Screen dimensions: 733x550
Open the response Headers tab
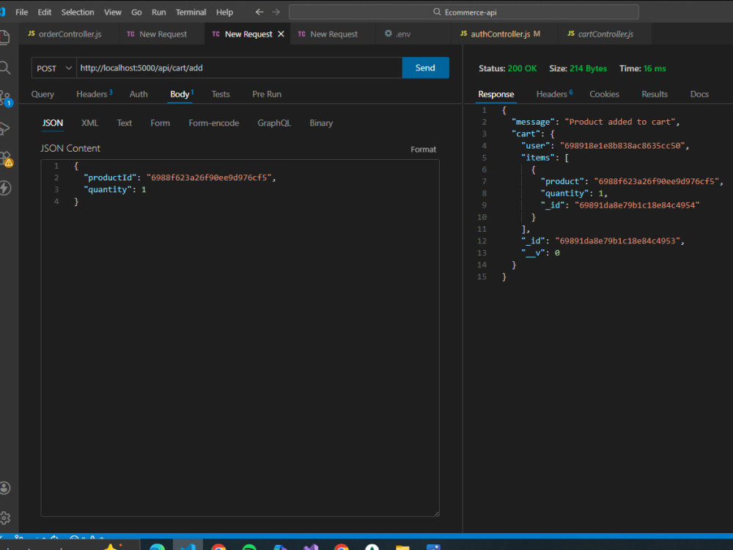click(554, 95)
